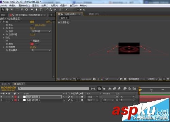
Task: Click the timeline layer search field
Action: [x=53, y=88]
